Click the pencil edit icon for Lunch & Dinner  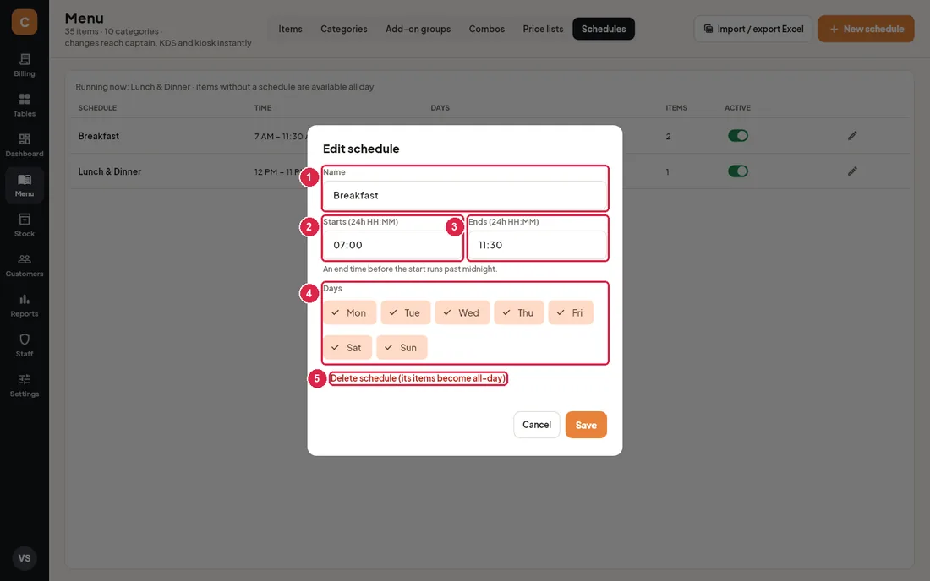(852, 171)
